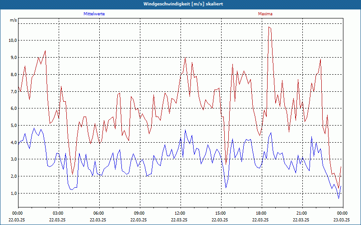361x225 pixels.
Task: Click the '2,0' y-axis value
Action: (14, 176)
